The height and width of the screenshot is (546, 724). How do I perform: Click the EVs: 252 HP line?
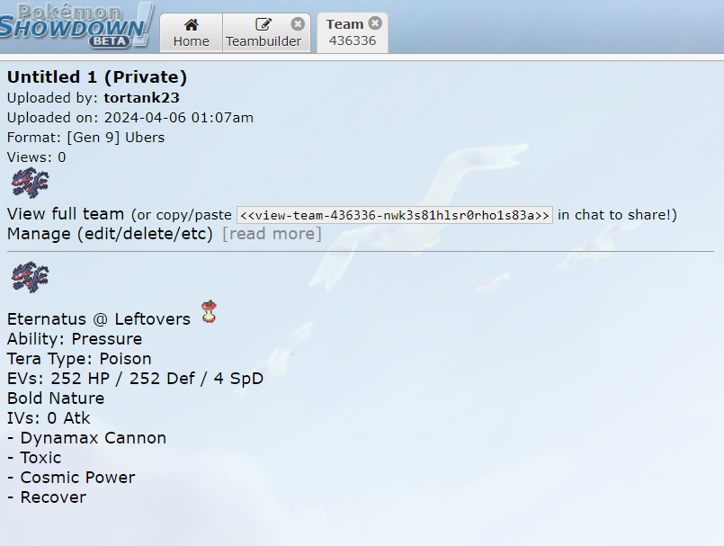click(135, 379)
